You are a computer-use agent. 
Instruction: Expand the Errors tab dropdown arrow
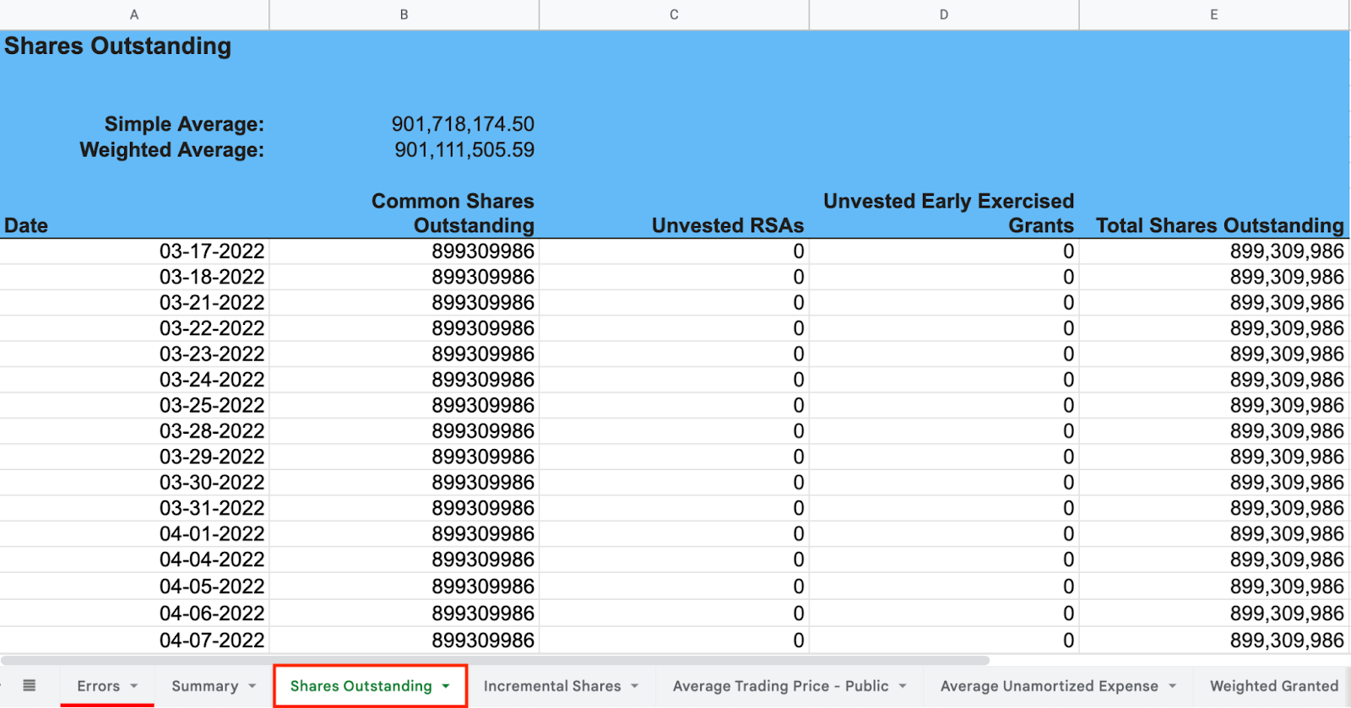click(x=134, y=686)
